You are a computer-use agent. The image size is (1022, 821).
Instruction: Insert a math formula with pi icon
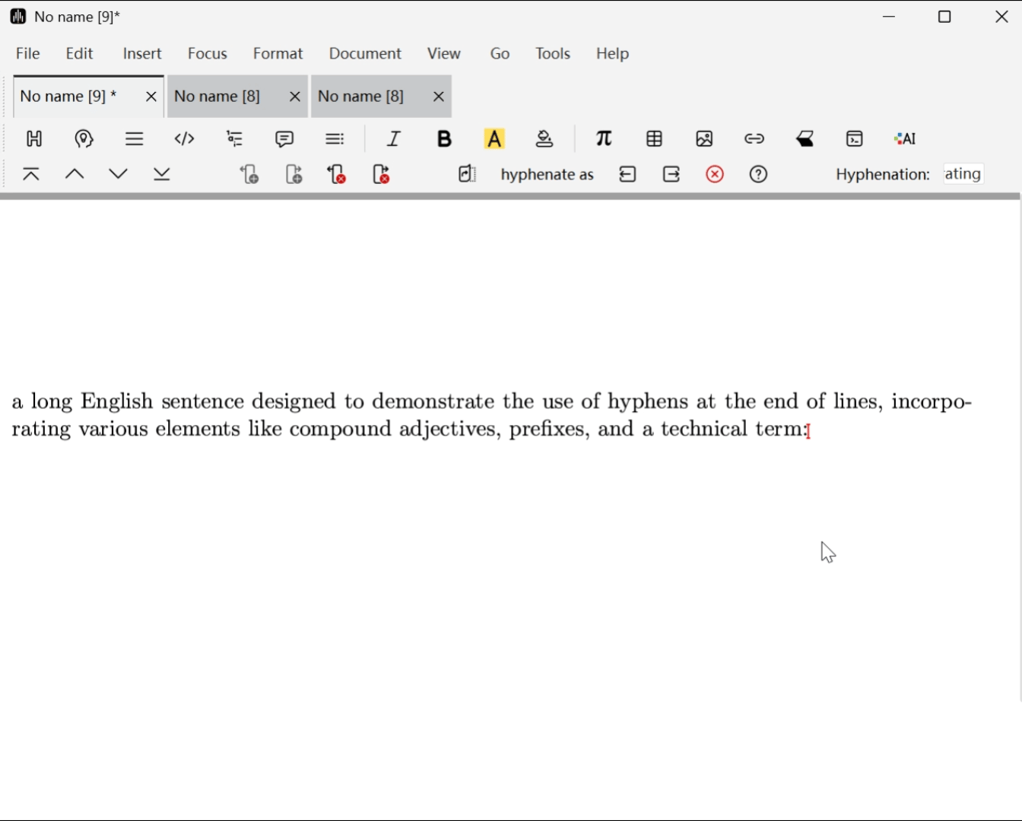pyautogui.click(x=604, y=139)
